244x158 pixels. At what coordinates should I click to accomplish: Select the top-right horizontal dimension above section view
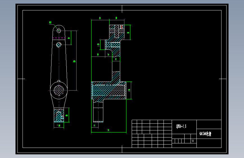(117, 18)
